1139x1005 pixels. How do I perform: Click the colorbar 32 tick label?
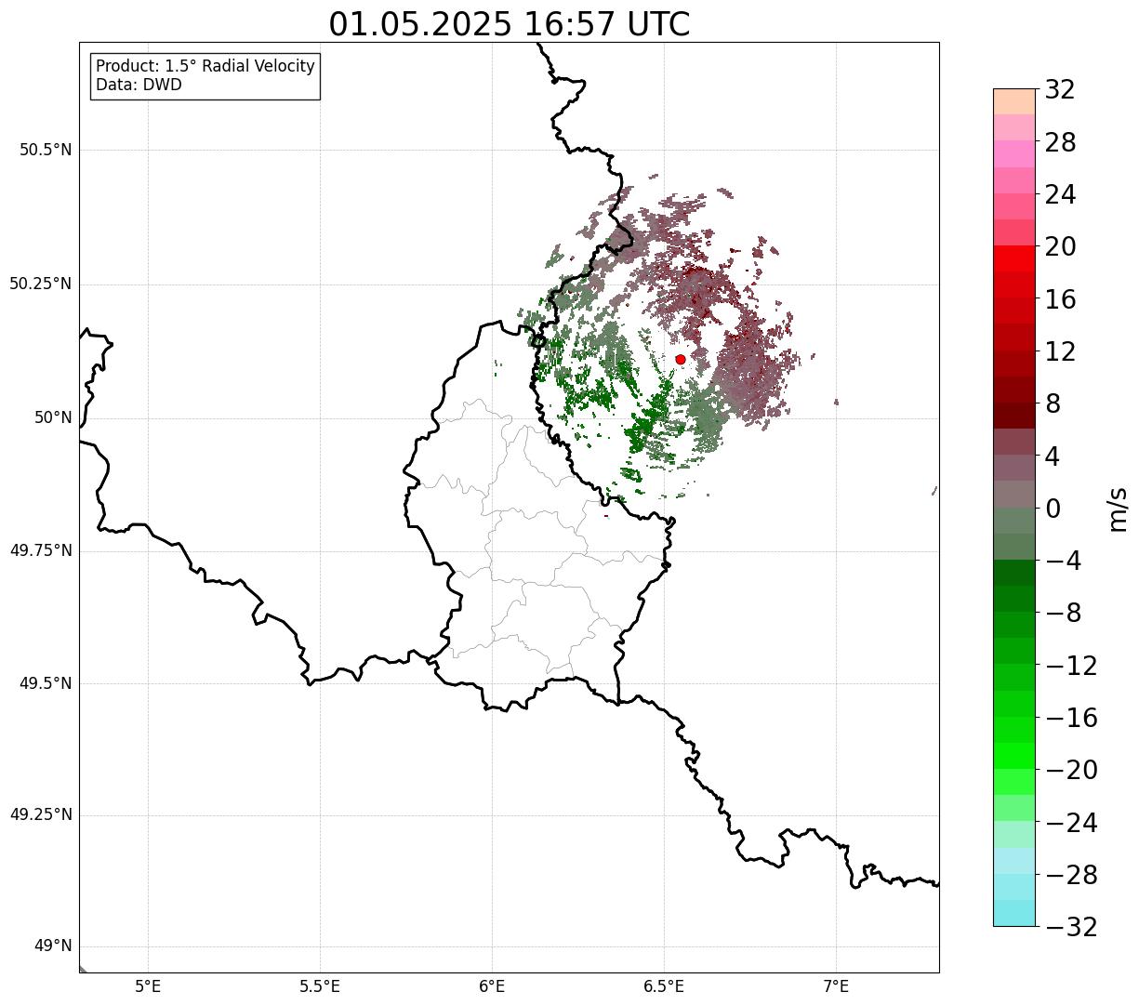(1060, 90)
